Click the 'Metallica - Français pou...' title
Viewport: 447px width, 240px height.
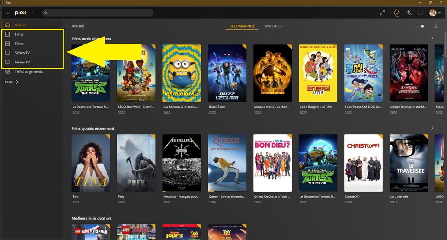181,196
